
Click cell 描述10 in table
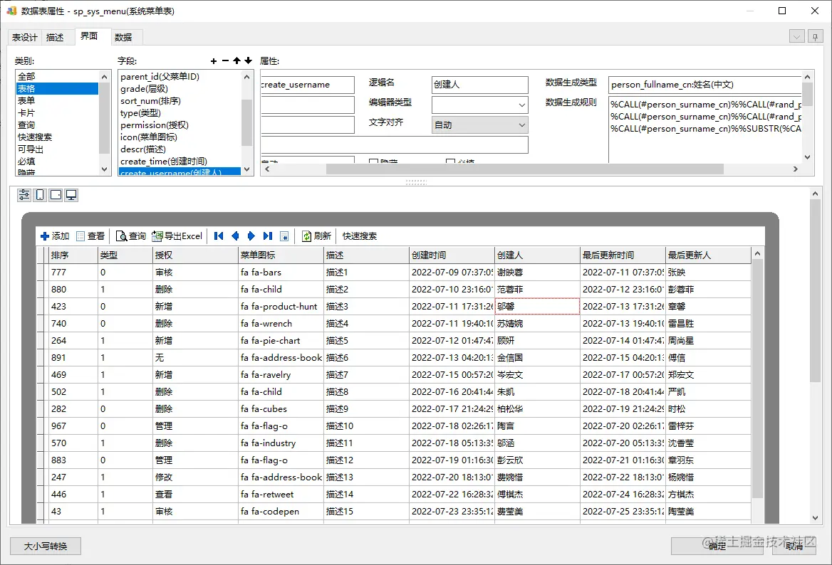(x=366, y=426)
